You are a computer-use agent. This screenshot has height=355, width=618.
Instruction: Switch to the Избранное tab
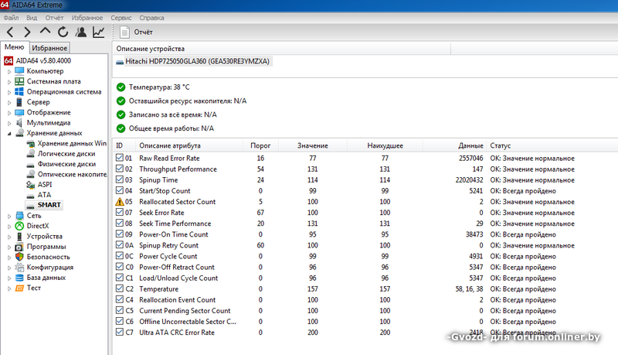[49, 48]
